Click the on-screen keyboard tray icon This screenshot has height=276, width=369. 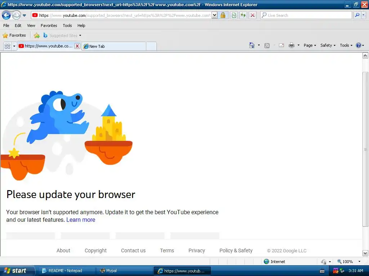pyautogui.click(x=323, y=271)
